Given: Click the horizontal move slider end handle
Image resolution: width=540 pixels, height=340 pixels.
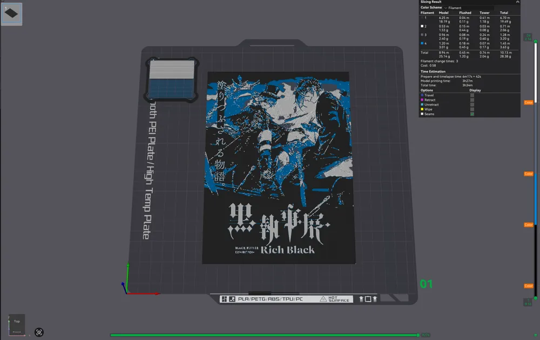Looking at the screenshot, I should (x=418, y=335).
